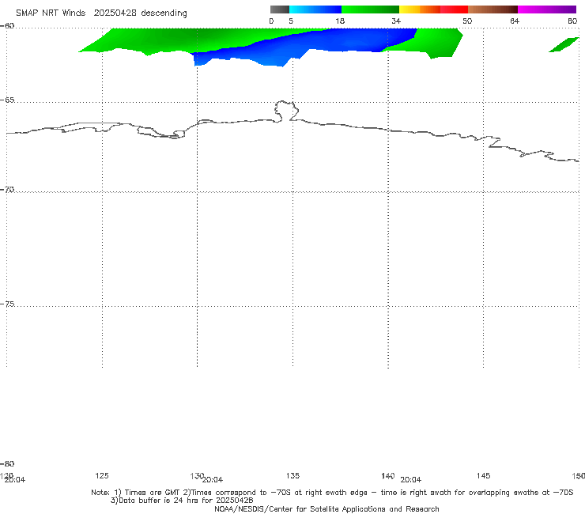This screenshot has width=585, height=514.
Task: Pick the magenta segment of the color bar
Action: (547, 9)
